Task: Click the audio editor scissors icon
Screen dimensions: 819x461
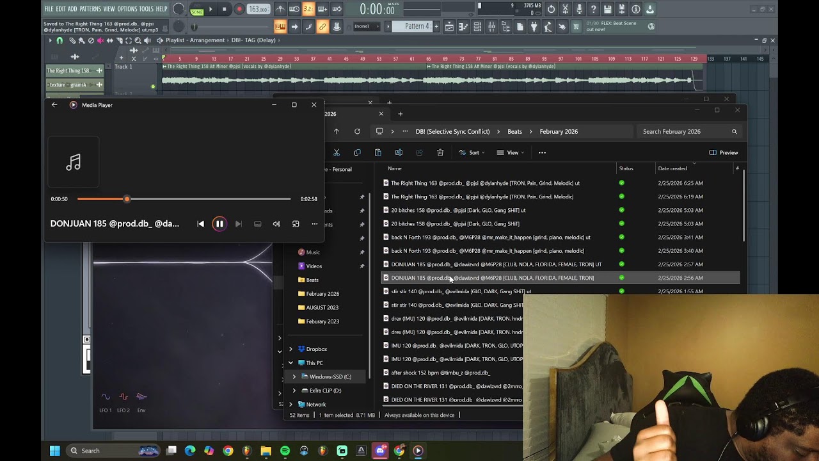Action: 565,9
